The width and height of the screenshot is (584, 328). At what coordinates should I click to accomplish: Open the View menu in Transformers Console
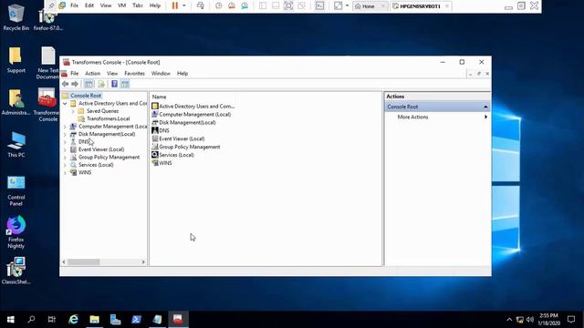tap(112, 74)
